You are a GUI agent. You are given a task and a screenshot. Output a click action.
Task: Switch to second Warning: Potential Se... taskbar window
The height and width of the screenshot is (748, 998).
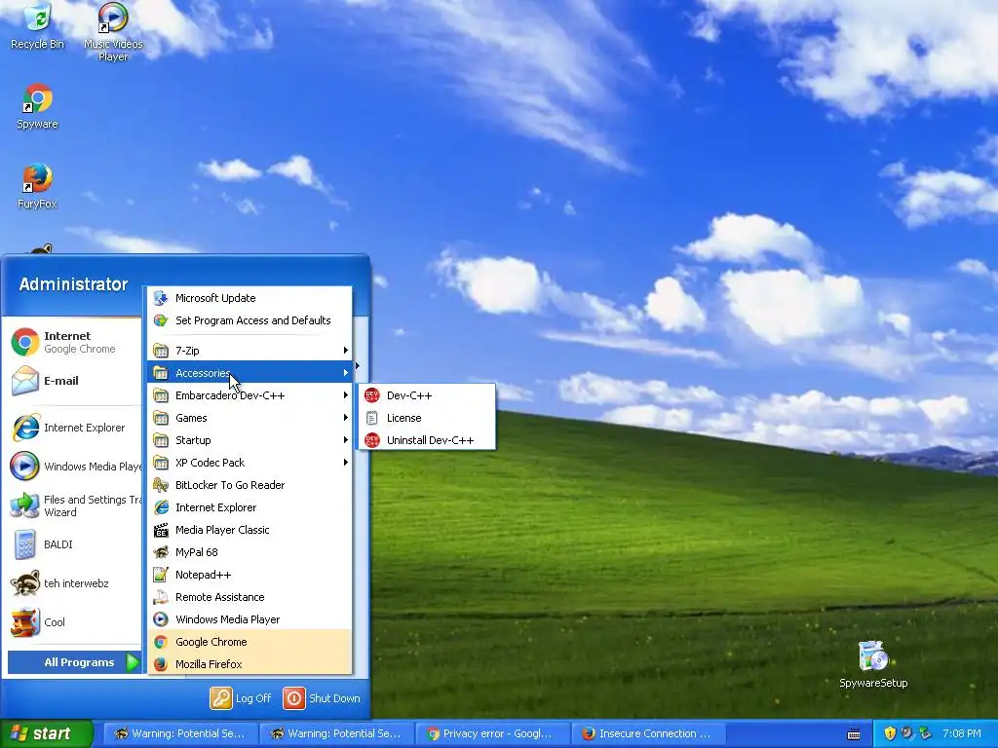pyautogui.click(x=336, y=733)
